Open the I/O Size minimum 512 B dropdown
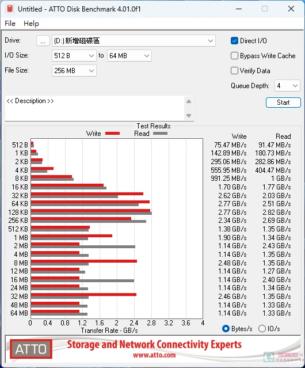The image size is (305, 368). coord(74,56)
